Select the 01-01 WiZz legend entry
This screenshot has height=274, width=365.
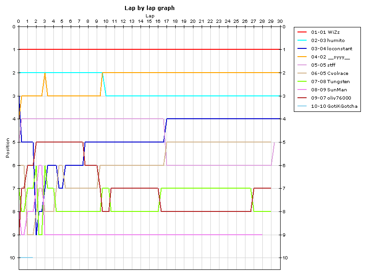324,32
